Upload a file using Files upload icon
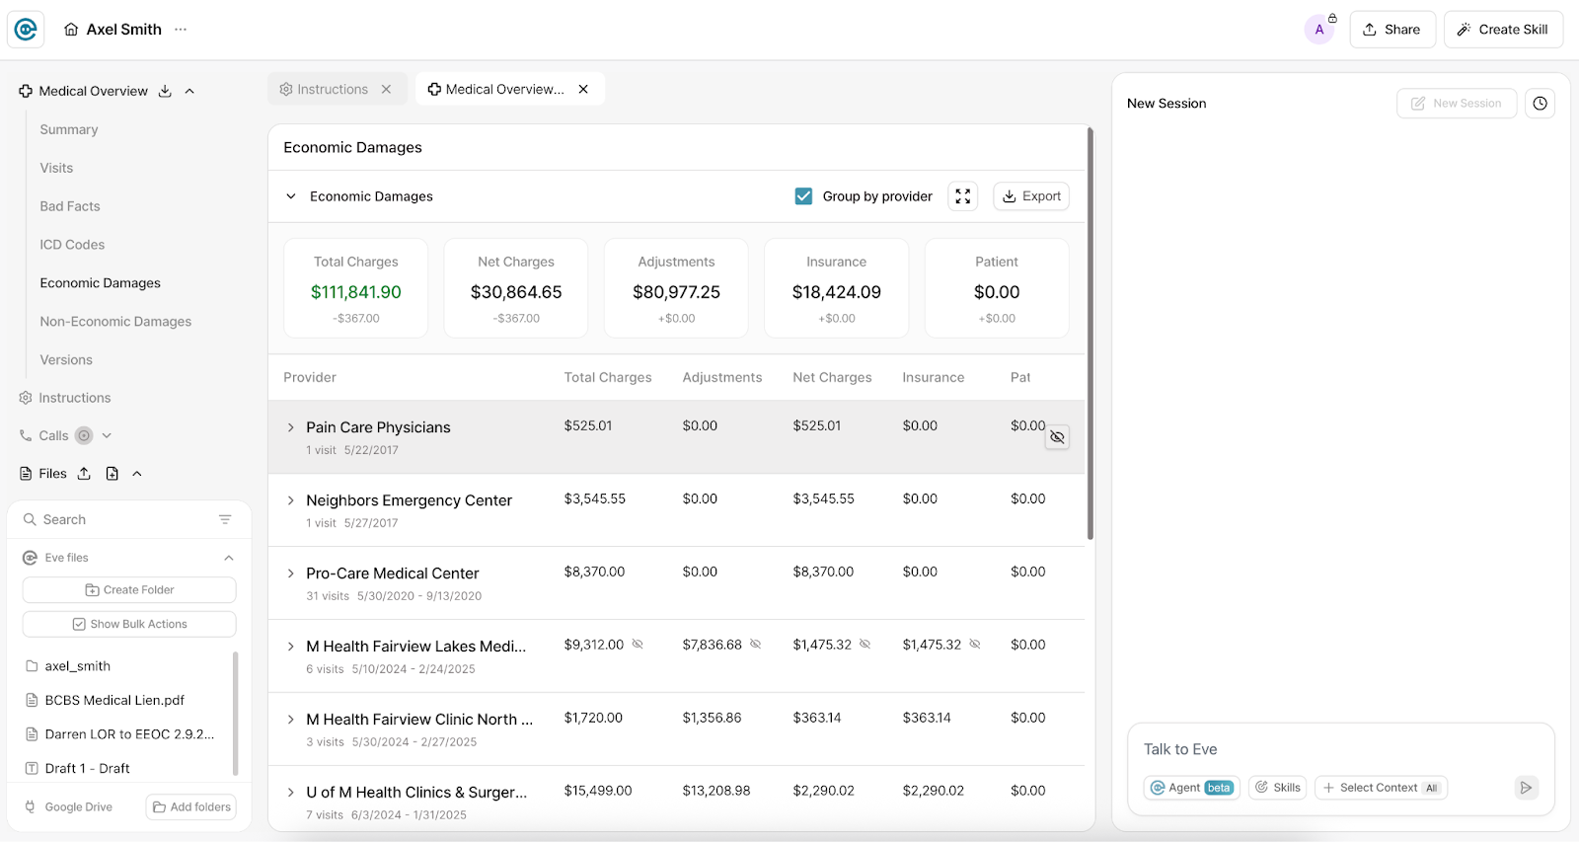 pyautogui.click(x=84, y=474)
